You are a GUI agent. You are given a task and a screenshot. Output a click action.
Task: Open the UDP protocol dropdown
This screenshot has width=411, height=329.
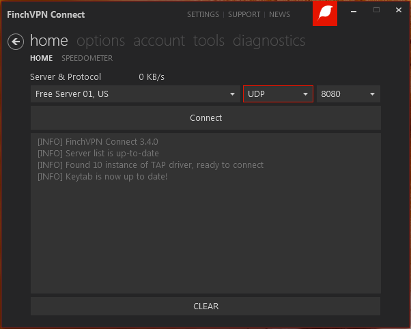pyautogui.click(x=278, y=94)
